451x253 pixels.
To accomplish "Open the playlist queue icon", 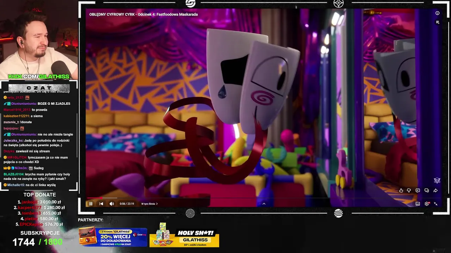I will point(437,22).
